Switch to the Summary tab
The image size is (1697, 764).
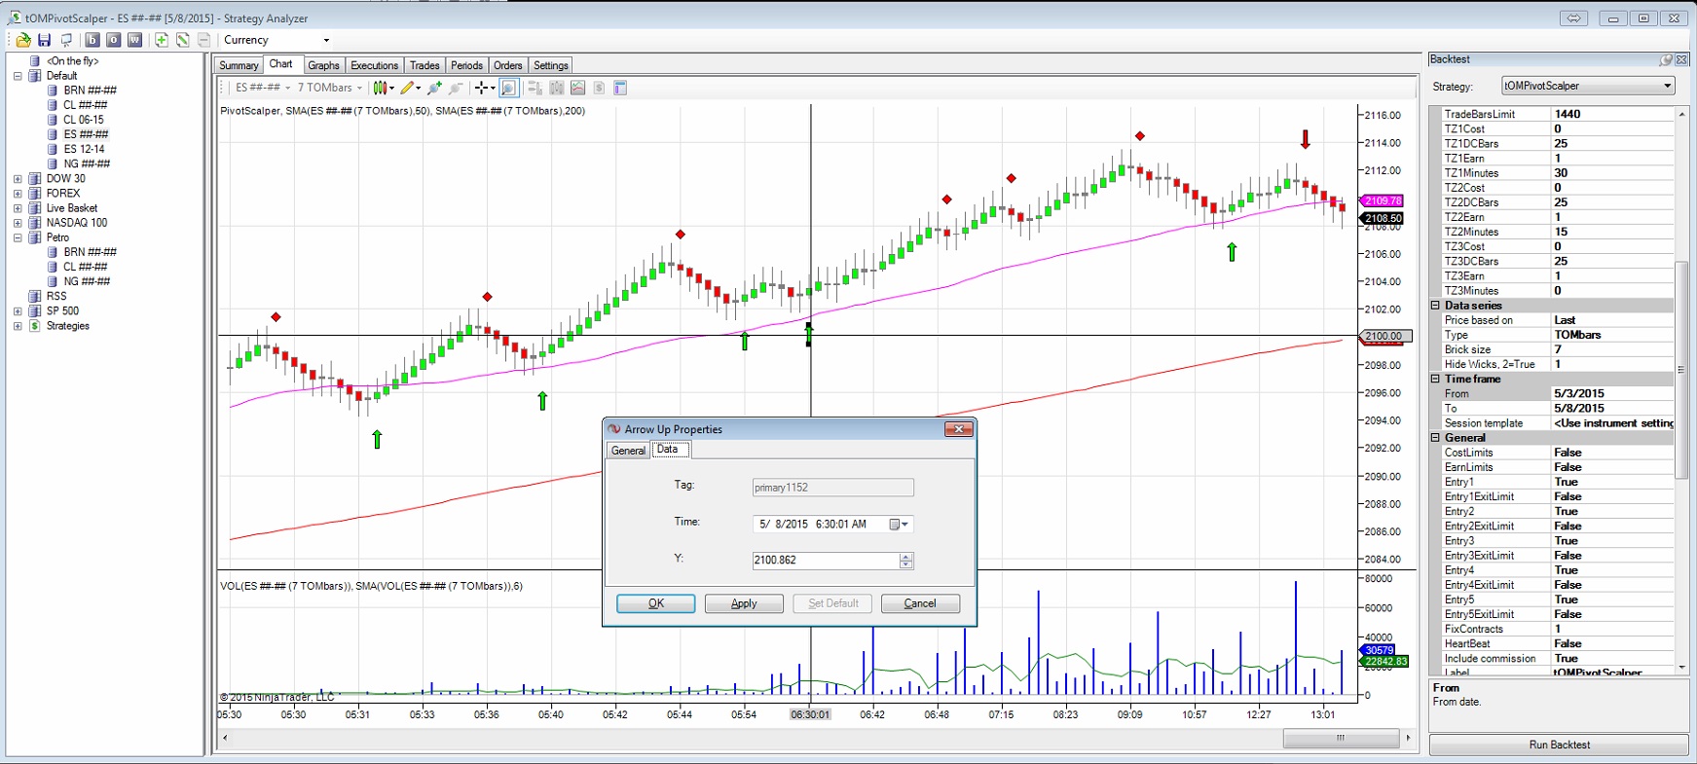[239, 65]
